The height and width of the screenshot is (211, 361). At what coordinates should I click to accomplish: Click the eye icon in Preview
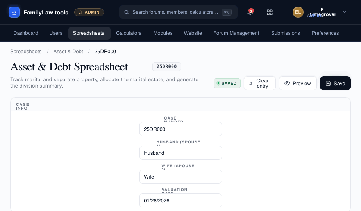click(x=287, y=83)
